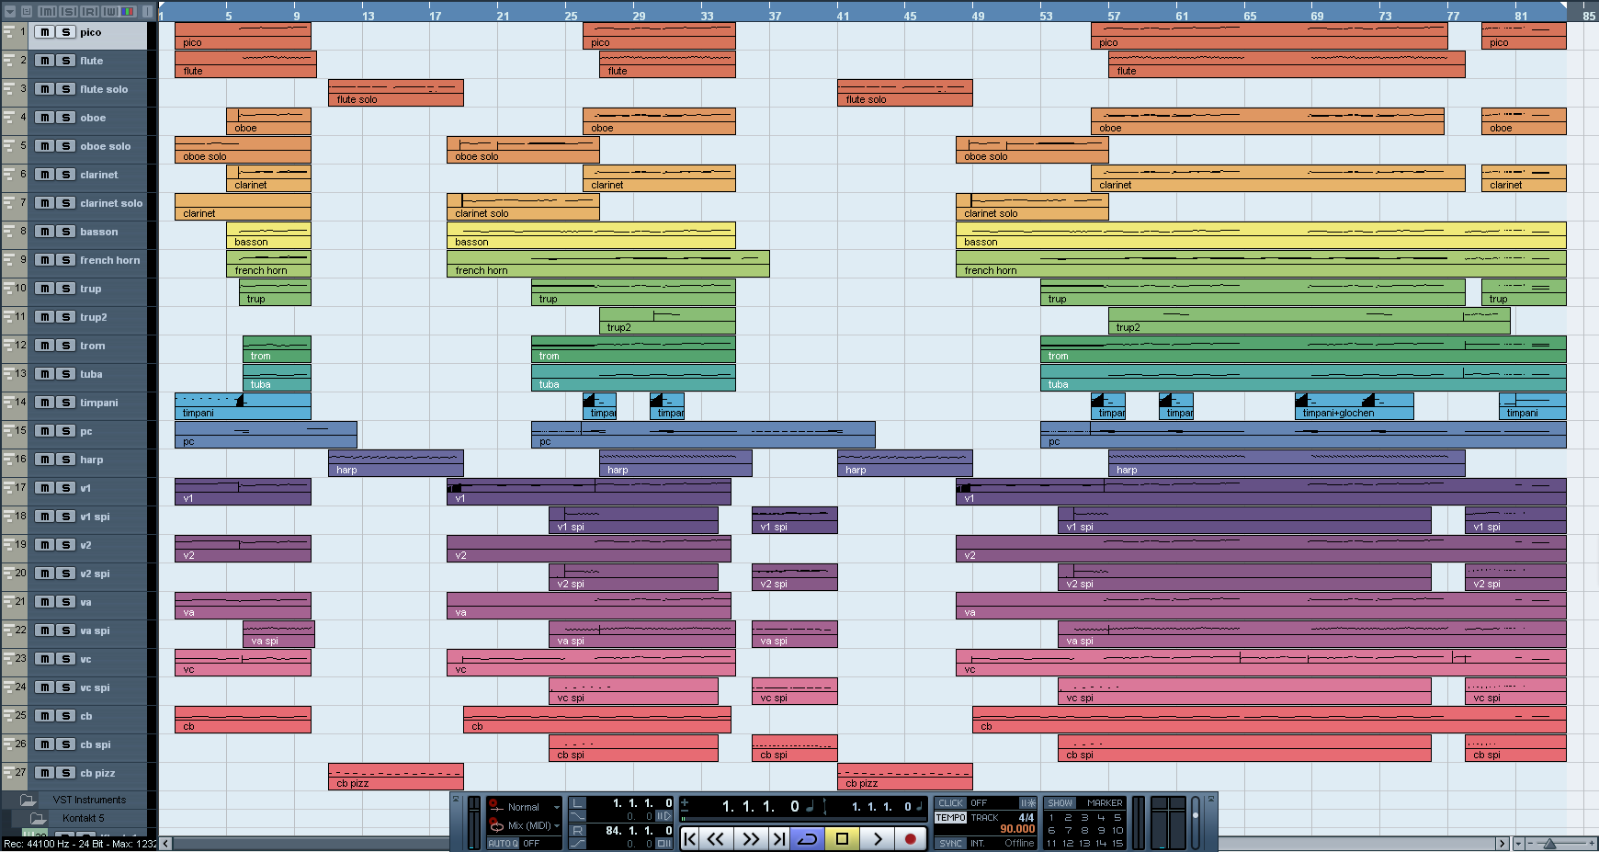Screen dimensions: 1599x852
Task: Toggle the SYNC button in transport
Action: (950, 843)
